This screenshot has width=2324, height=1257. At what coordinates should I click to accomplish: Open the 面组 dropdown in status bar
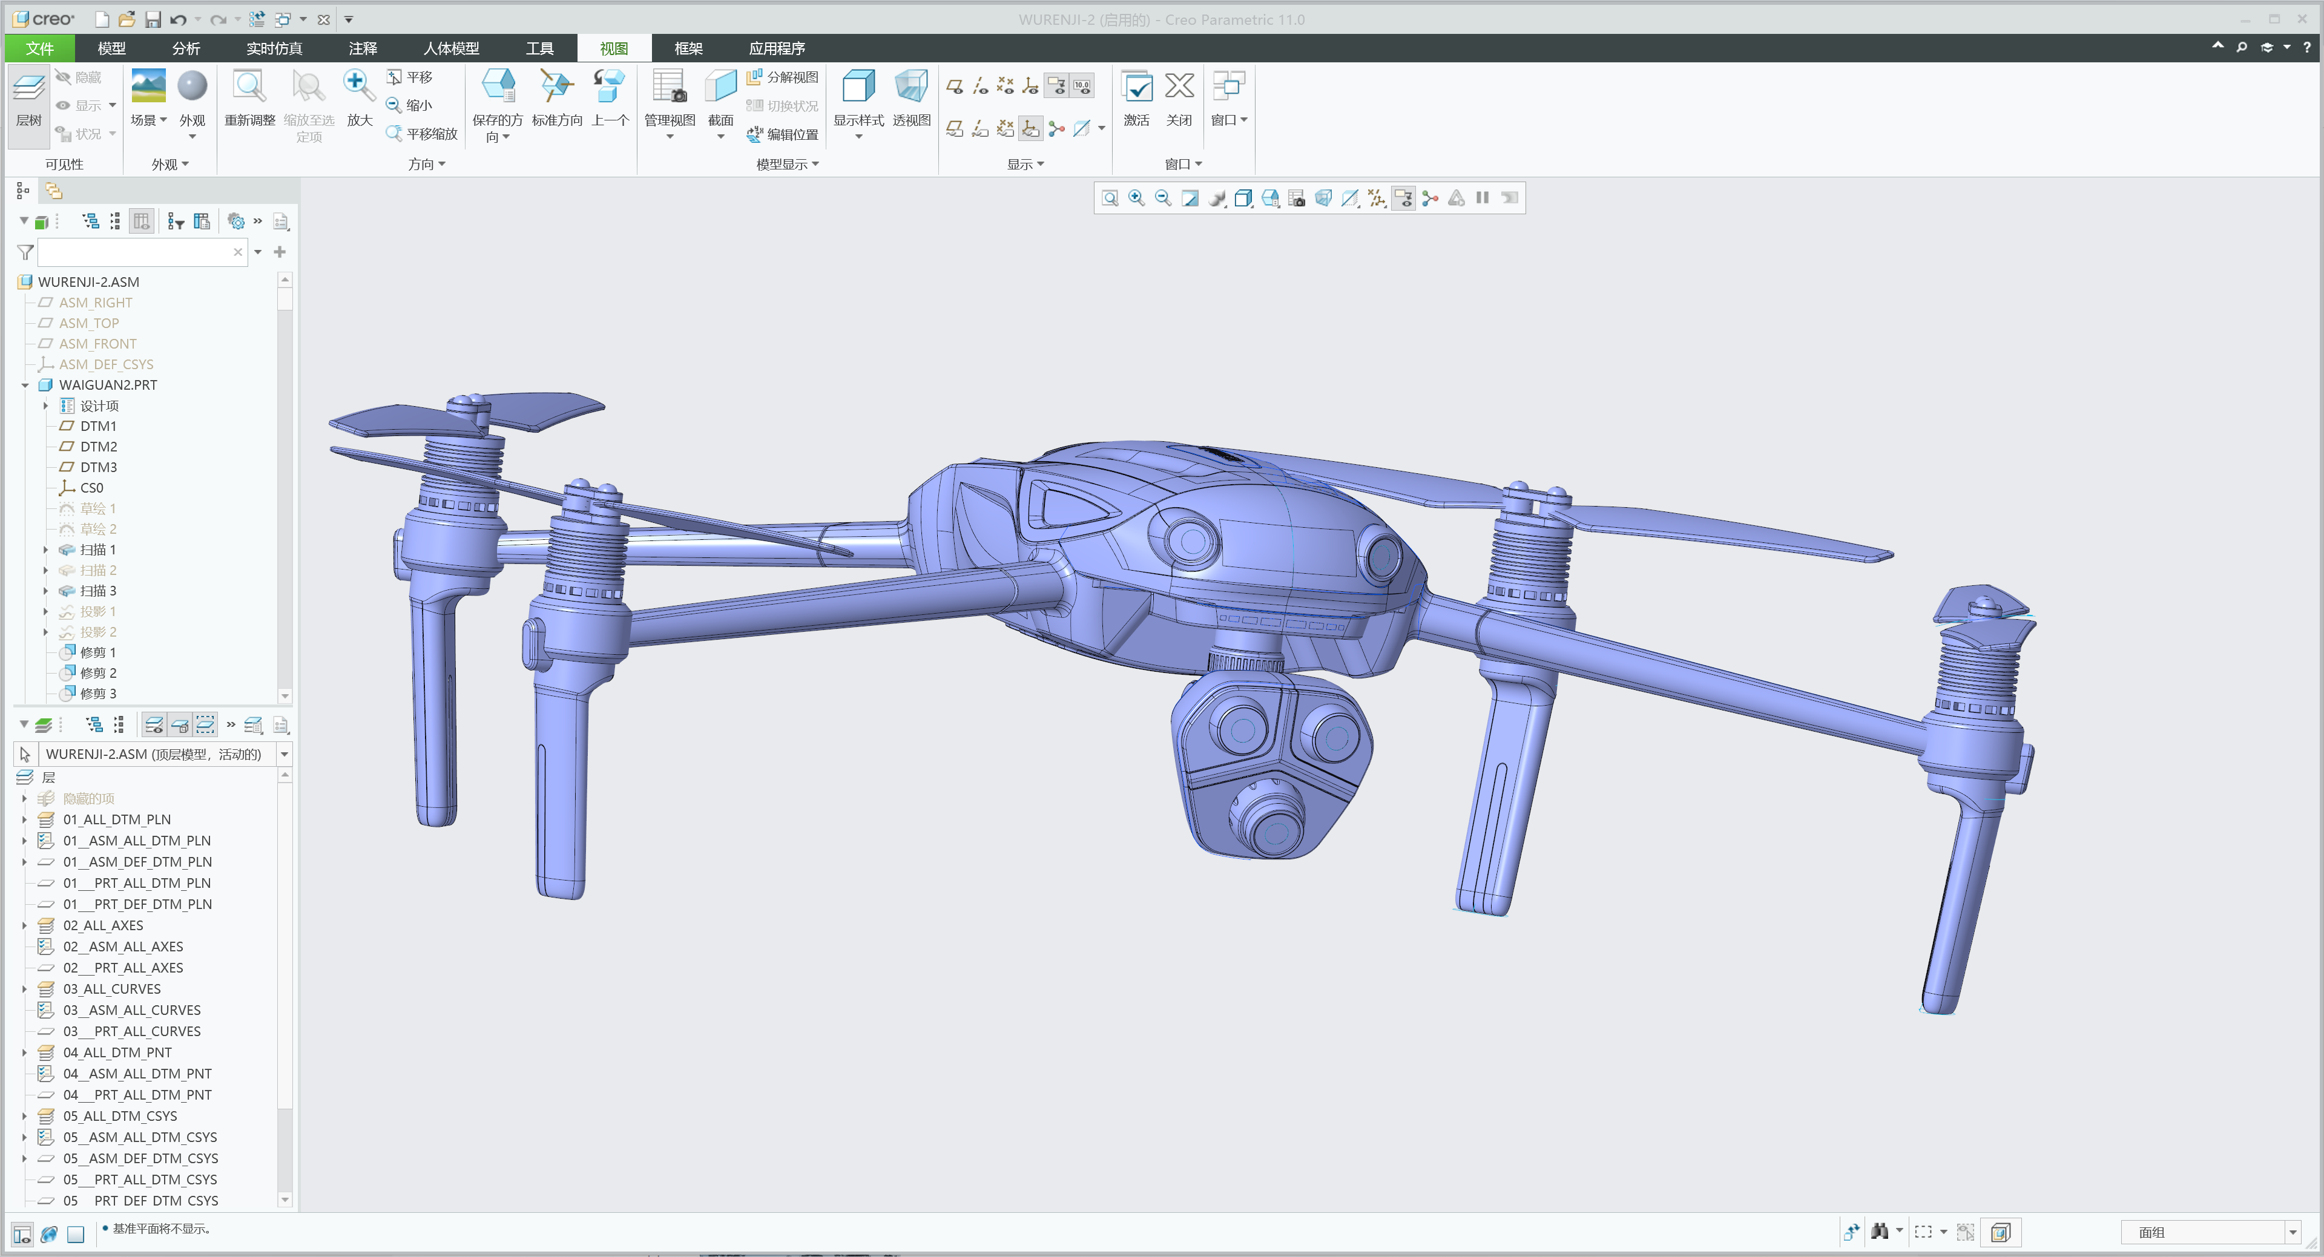(x=2293, y=1232)
